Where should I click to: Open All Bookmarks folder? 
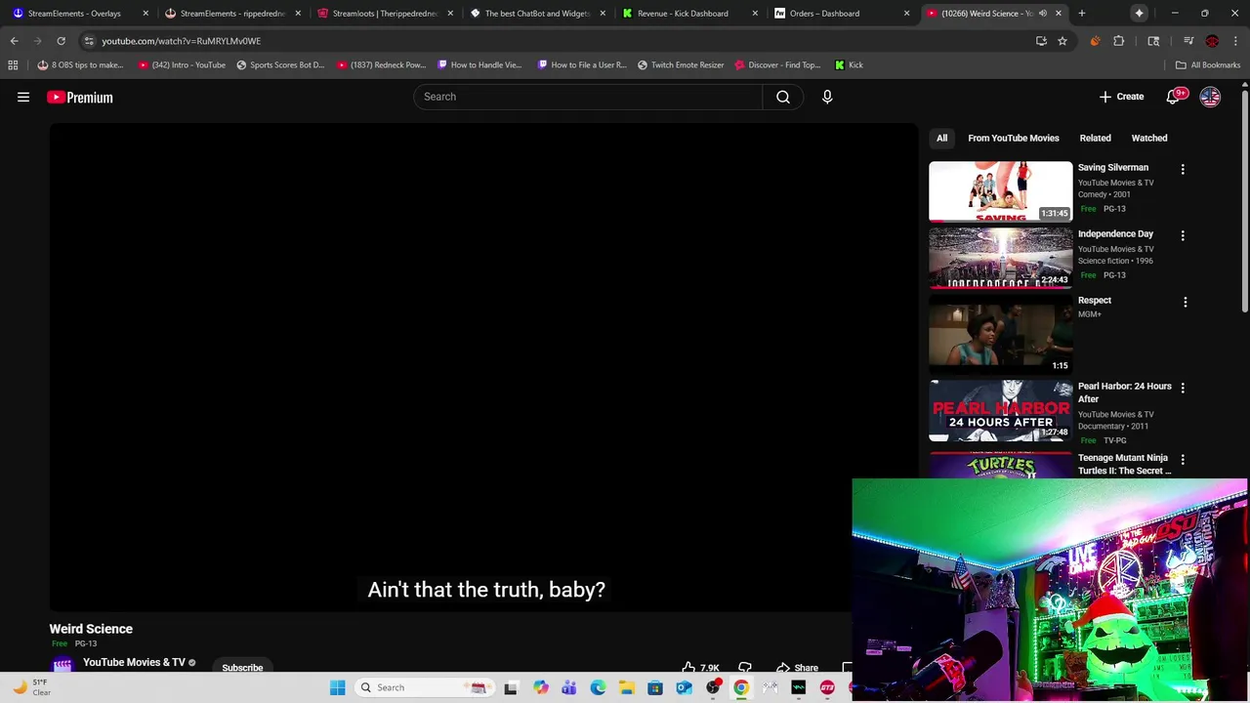1208,65
